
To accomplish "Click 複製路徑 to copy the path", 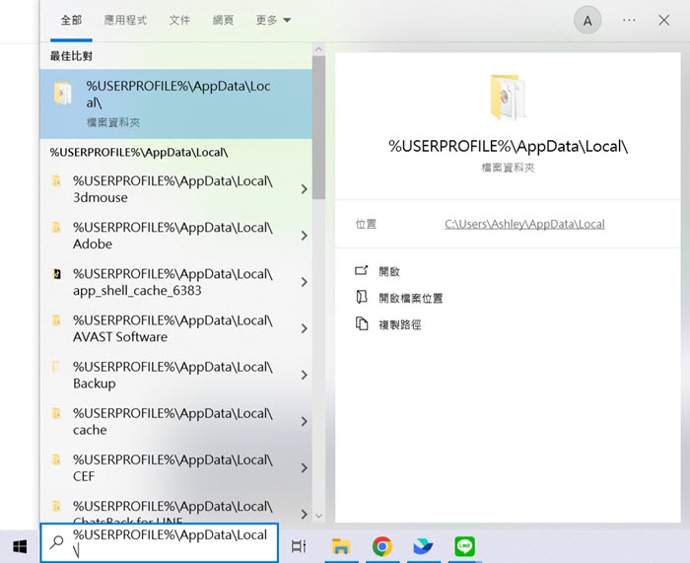I will tap(399, 324).
